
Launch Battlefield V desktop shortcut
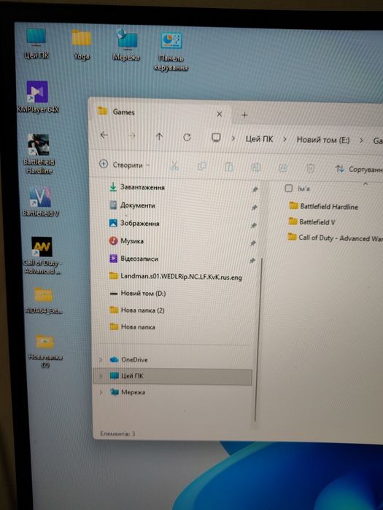point(41,202)
